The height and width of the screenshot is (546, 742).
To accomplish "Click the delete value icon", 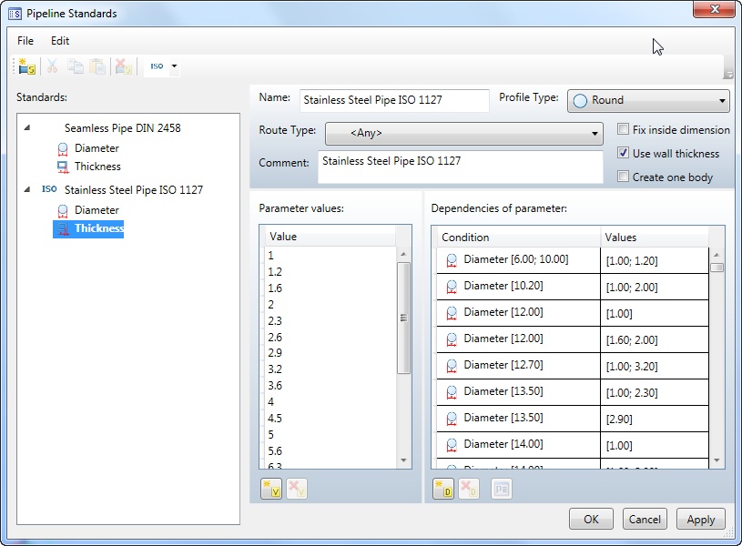I will pyautogui.click(x=297, y=489).
